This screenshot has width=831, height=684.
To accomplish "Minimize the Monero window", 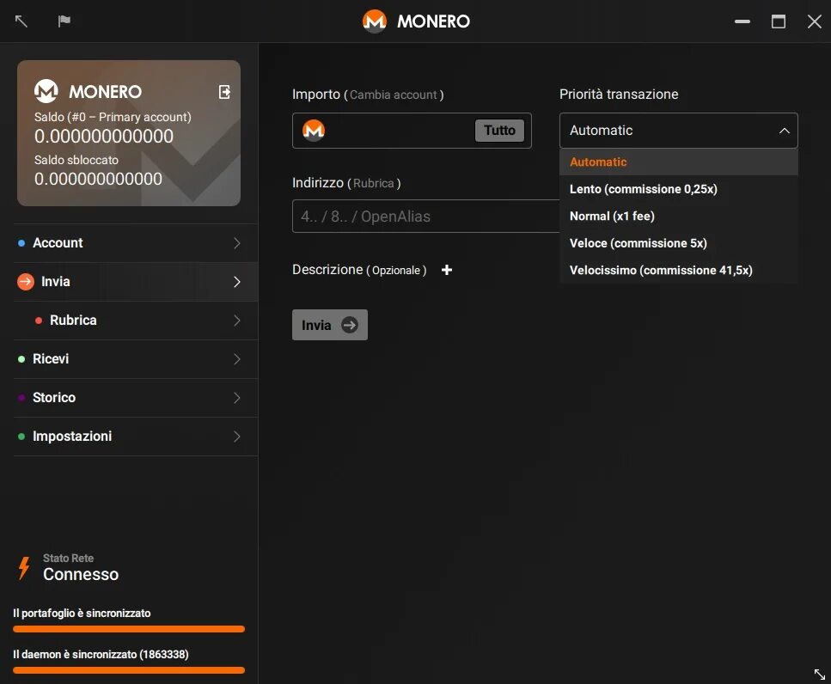I will 742,21.
